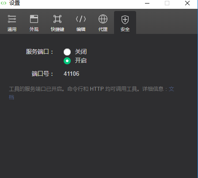Open the 编辑 code editor icon
Screen dimensions: 198x178
(x=81, y=19)
